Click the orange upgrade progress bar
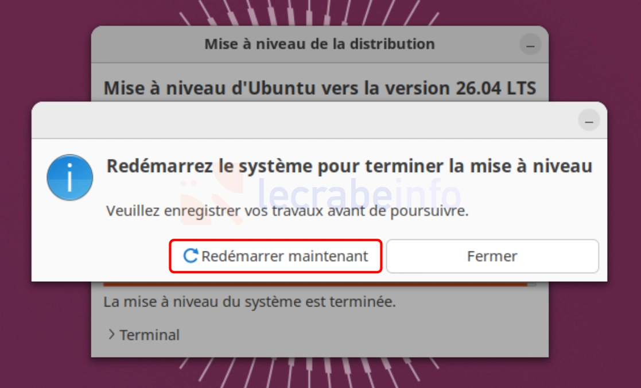Screen dimensions: 641x388 tap(315, 284)
